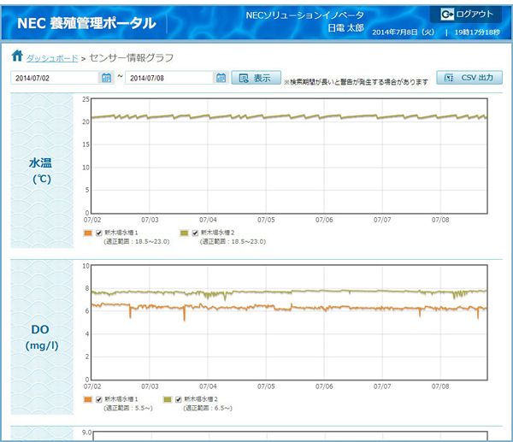
Task: Select the 水温 (℃) side panel label
Action: (x=42, y=169)
